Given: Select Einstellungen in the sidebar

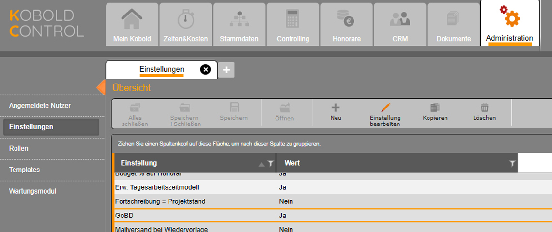Looking at the screenshot, I should point(51,127).
